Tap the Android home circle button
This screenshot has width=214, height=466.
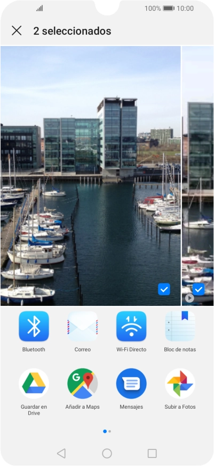click(x=107, y=453)
